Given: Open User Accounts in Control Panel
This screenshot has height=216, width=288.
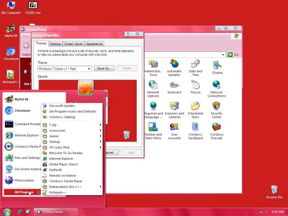Looking at the screenshot, I should pos(174,131).
